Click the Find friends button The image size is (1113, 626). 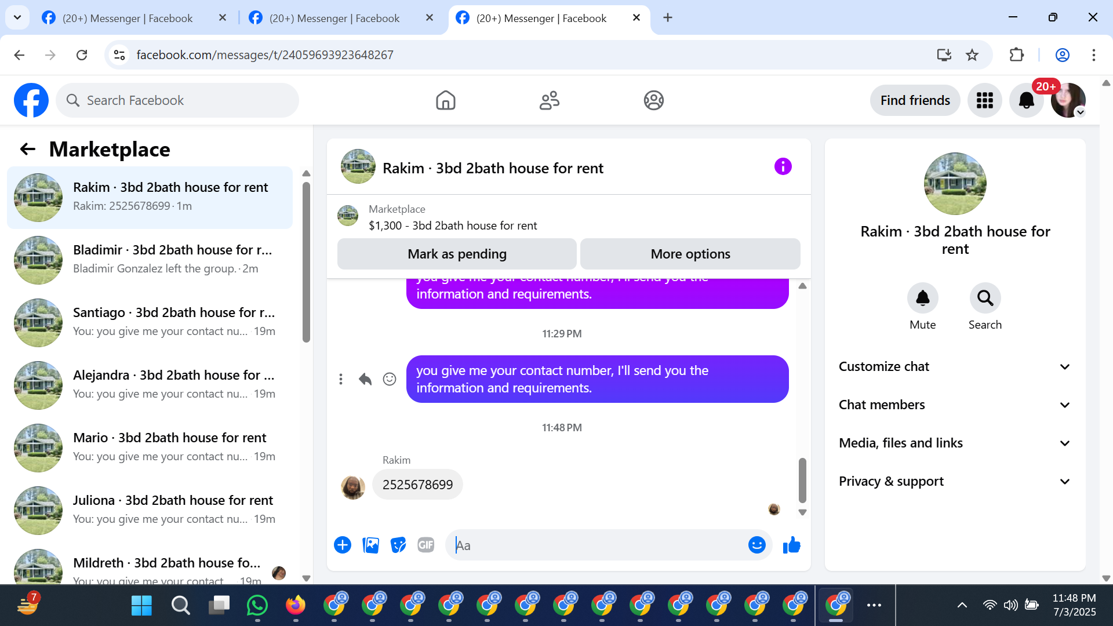[915, 100]
